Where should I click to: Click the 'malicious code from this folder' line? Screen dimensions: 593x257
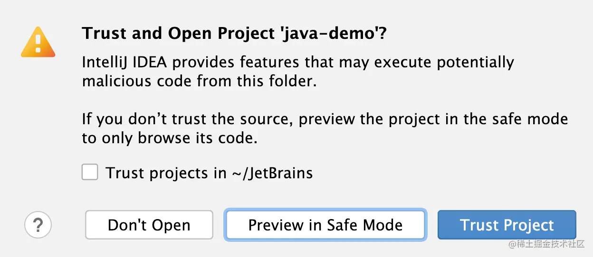(x=199, y=81)
